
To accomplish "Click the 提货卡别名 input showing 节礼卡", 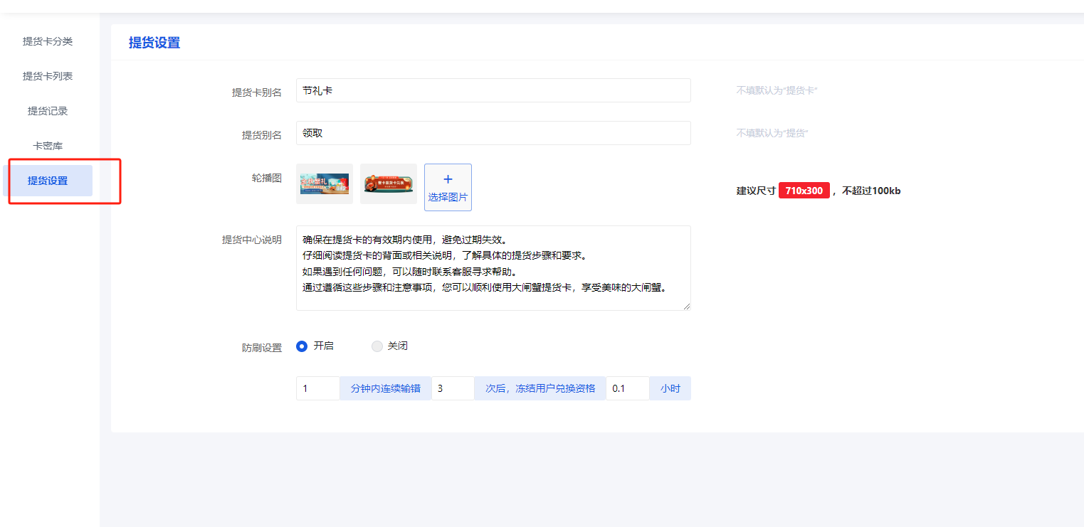I will click(493, 90).
